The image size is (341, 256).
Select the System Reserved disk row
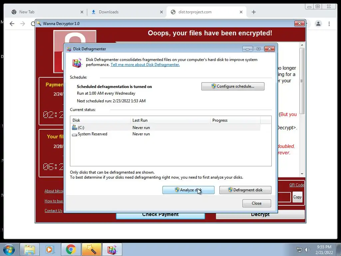[x=166, y=134]
